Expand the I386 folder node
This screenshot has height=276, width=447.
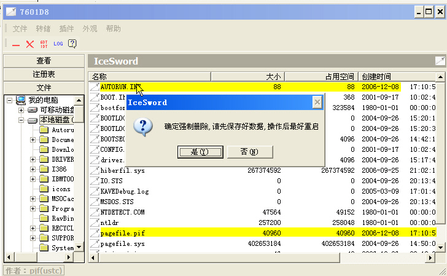(x=33, y=169)
